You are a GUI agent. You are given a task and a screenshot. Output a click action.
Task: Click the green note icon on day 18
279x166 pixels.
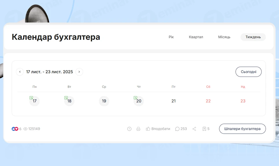[x=66, y=98]
